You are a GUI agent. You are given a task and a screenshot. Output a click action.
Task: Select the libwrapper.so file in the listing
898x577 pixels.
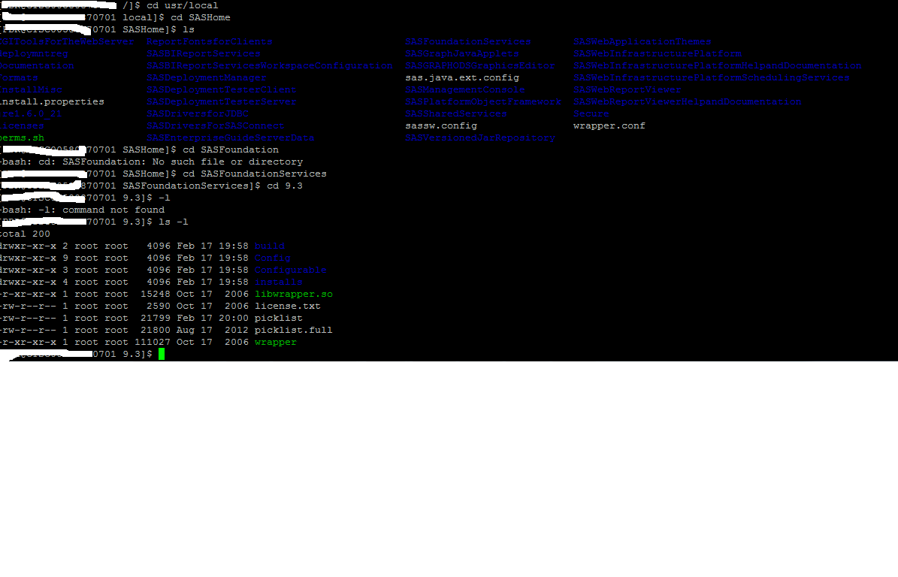[293, 294]
